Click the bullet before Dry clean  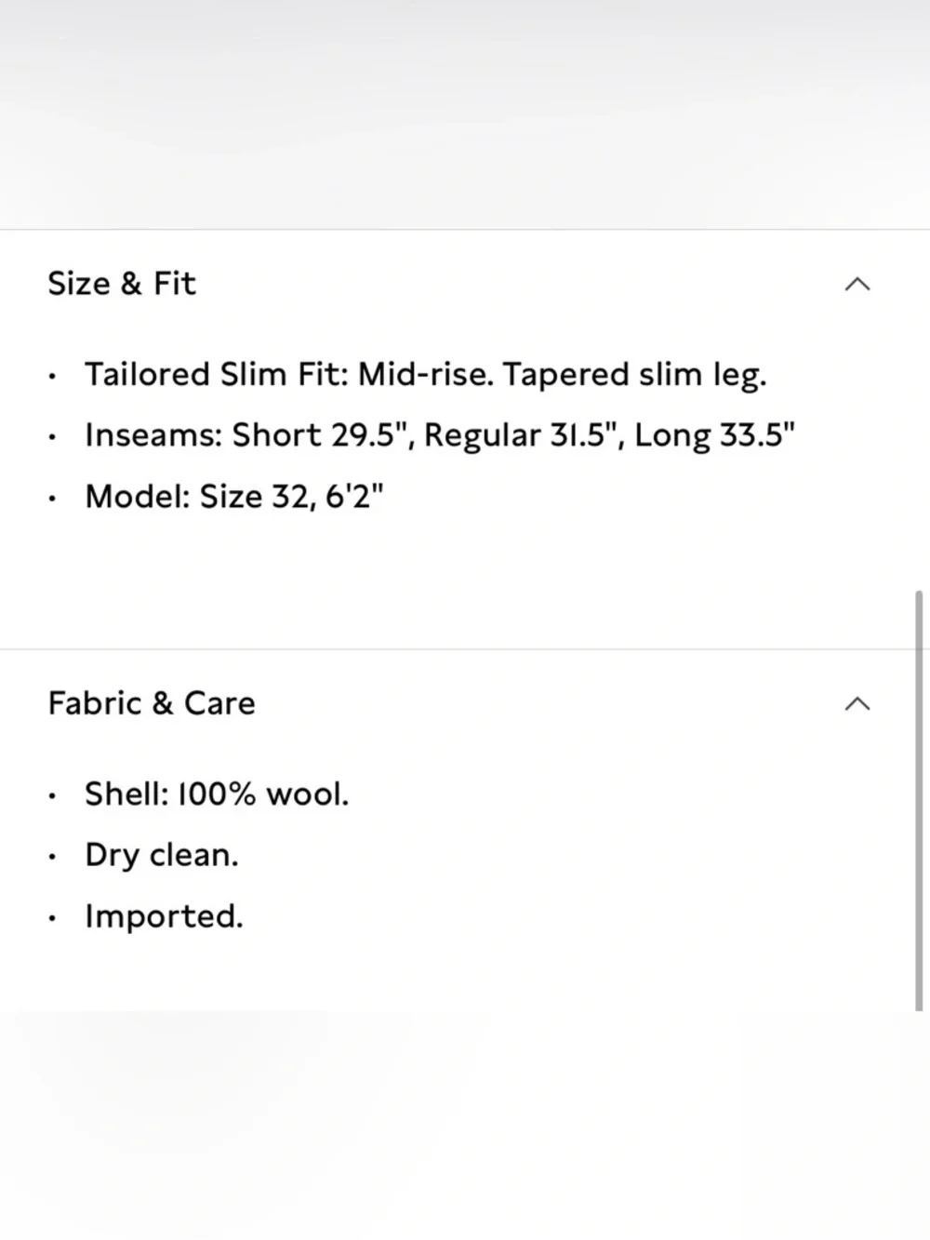(x=53, y=857)
